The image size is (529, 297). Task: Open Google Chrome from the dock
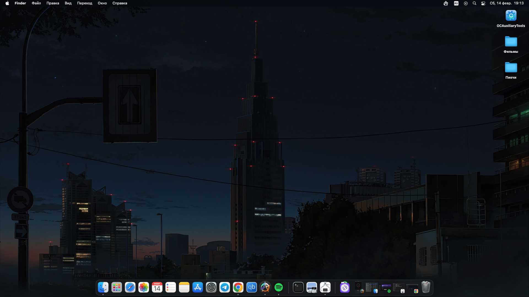(x=238, y=287)
